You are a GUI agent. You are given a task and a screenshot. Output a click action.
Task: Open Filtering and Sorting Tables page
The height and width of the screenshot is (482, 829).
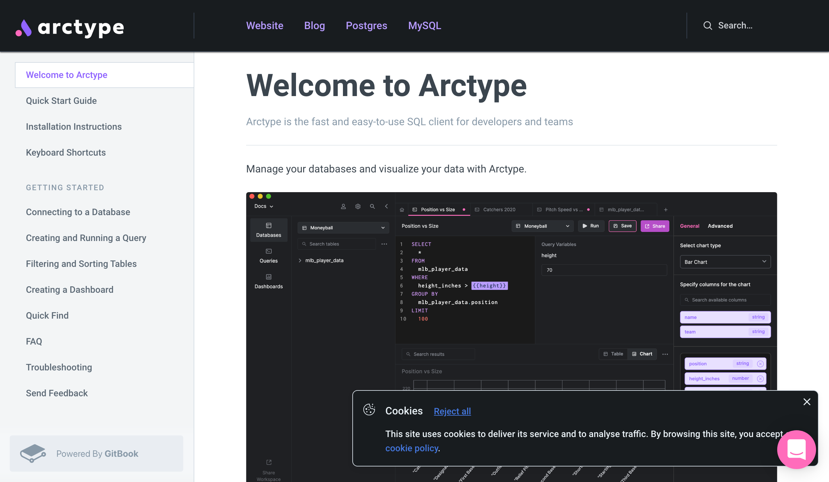pyautogui.click(x=81, y=264)
